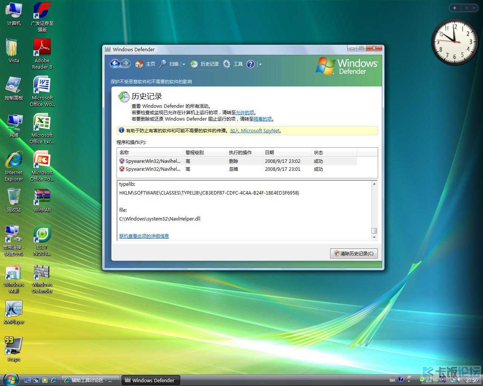Click the taskbar clock showing 23:50
Image resolution: width=483 pixels, height=386 pixels.
click(472, 380)
